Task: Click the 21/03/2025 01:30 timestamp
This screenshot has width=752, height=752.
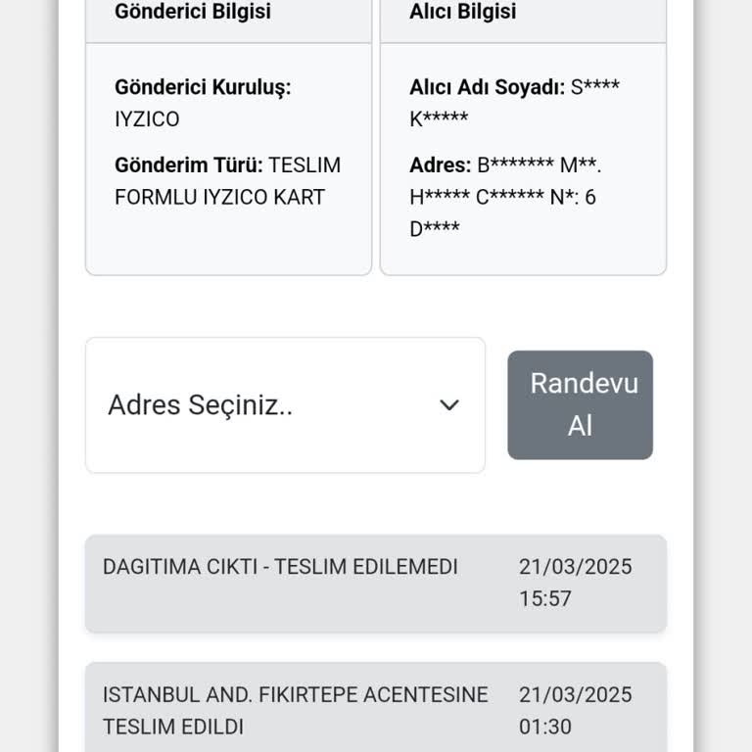Action: coord(575,711)
